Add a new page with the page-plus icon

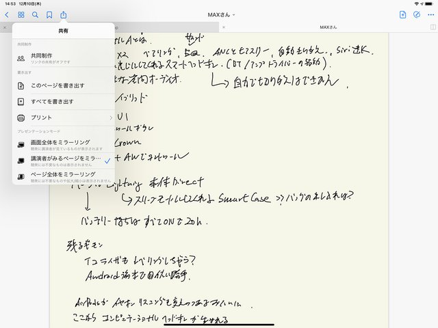[x=403, y=14]
